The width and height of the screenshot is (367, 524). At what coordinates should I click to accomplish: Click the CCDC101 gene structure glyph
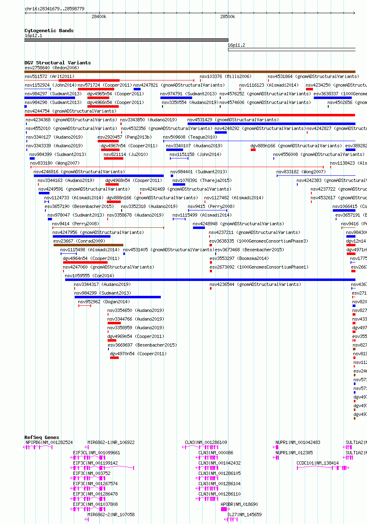(x=323, y=468)
